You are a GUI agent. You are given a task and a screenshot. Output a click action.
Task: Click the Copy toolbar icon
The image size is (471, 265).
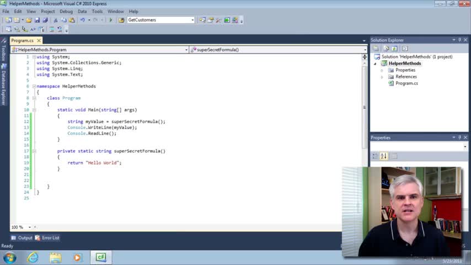tap(64, 20)
